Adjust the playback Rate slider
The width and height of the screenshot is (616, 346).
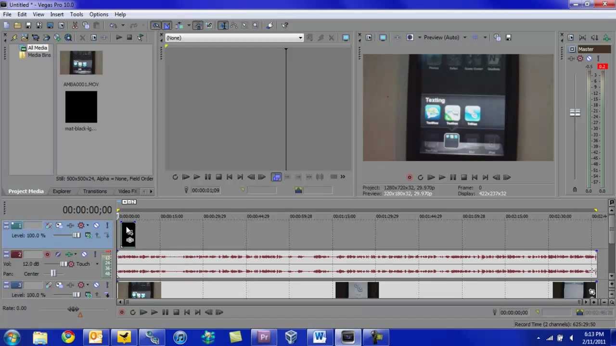pyautogui.click(x=73, y=309)
